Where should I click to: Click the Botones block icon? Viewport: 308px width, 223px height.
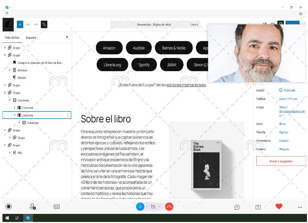click(14, 70)
